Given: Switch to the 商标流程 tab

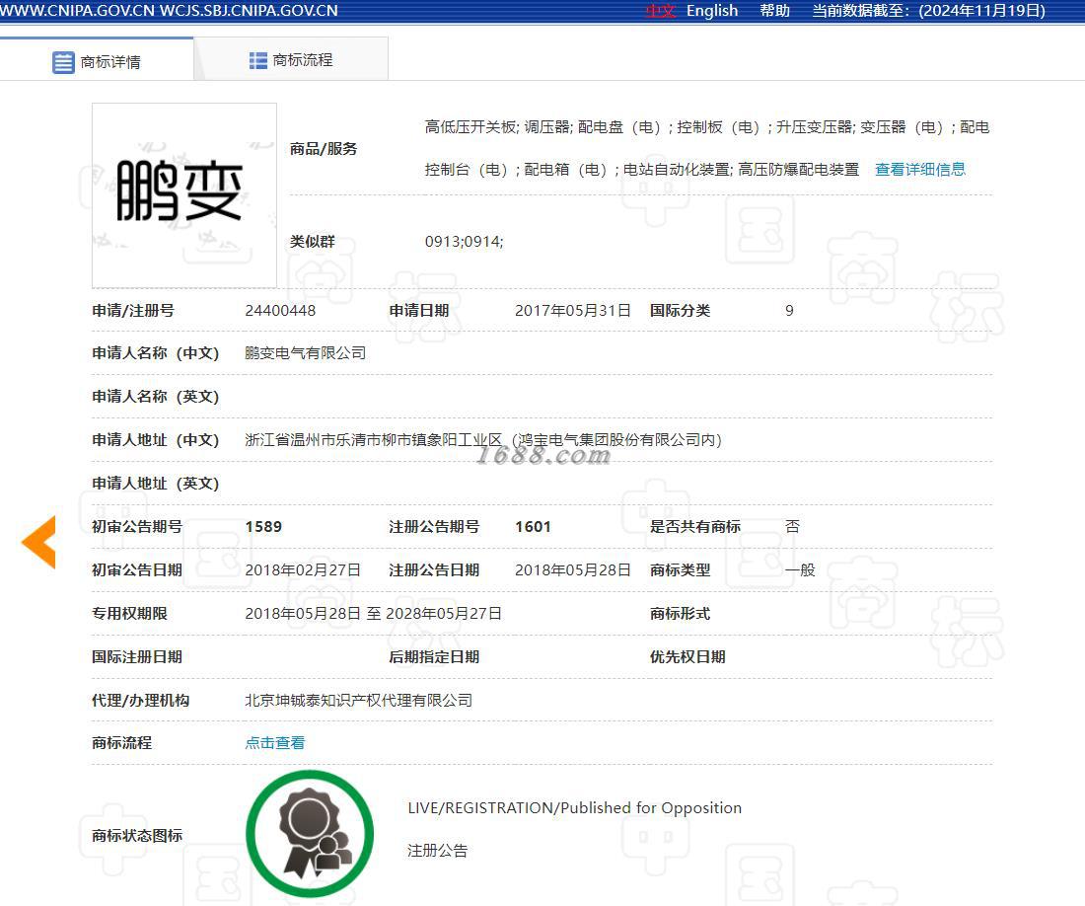Looking at the screenshot, I should 291,60.
